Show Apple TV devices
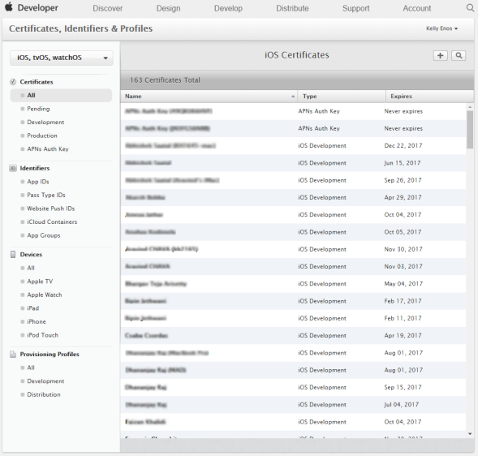Screen dimensions: 478x456 (40, 281)
